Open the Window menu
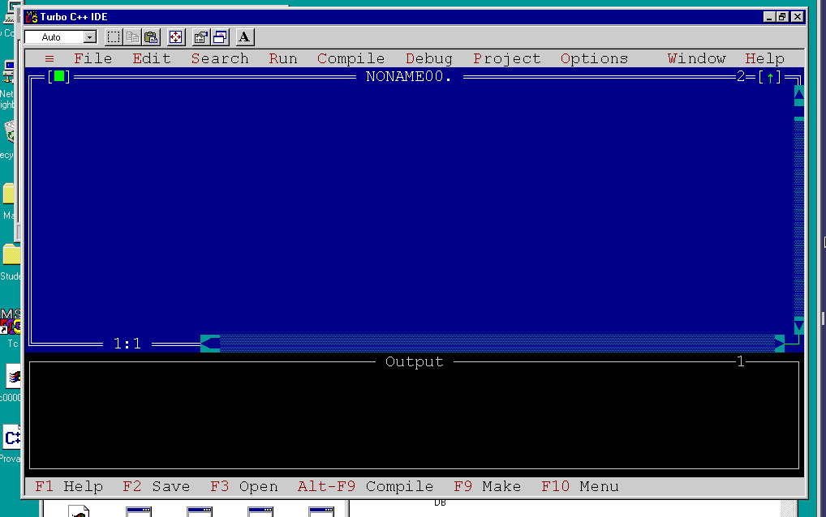Screen dimensions: 826x517 point(697,58)
